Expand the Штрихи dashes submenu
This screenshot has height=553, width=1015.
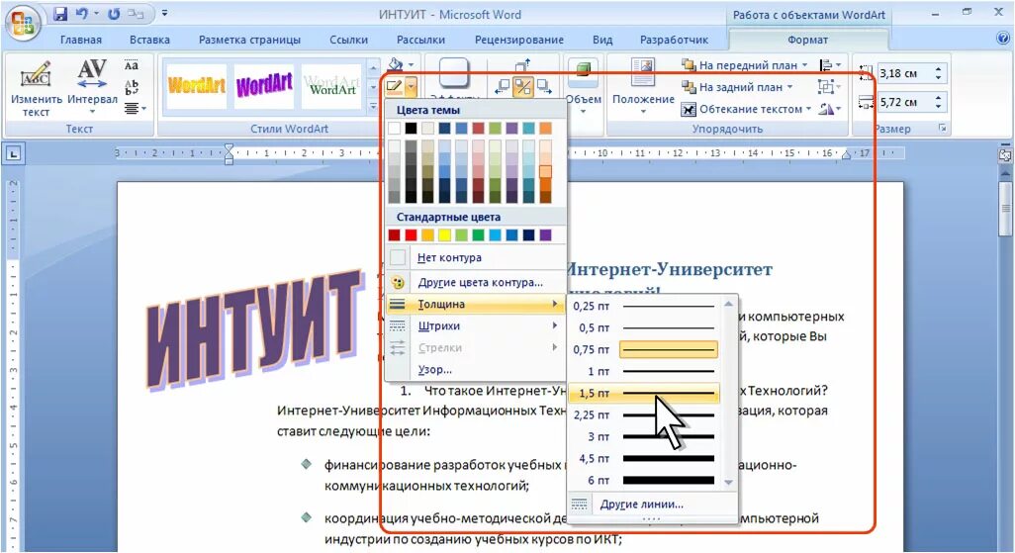(475, 325)
